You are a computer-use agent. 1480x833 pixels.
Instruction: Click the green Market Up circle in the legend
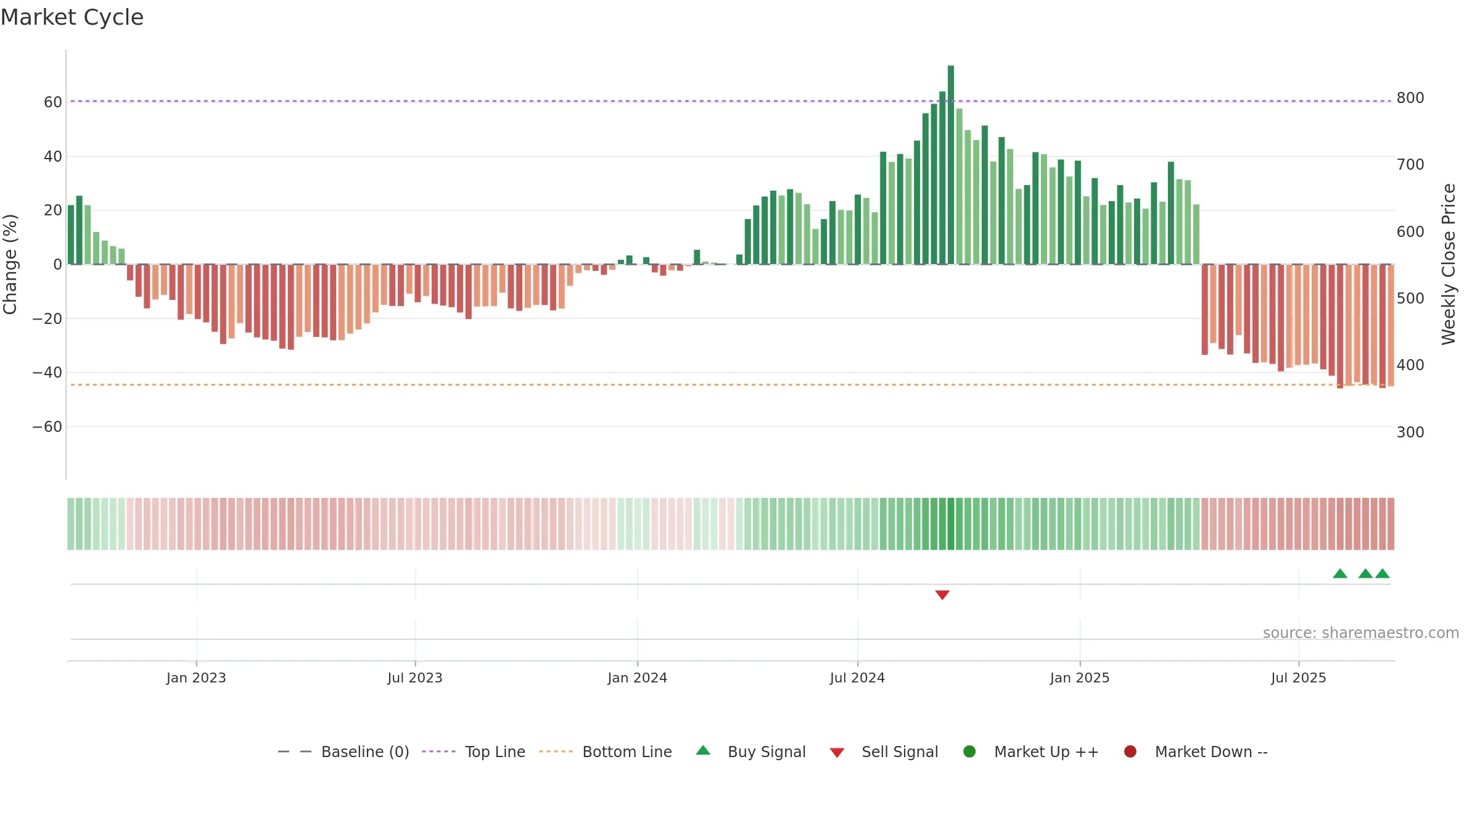coord(969,752)
